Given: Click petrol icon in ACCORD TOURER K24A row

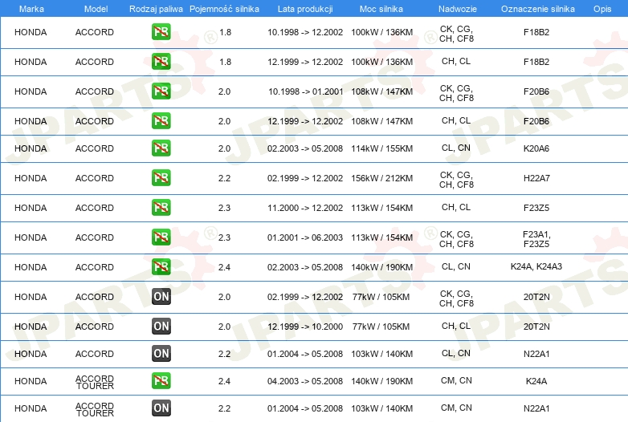Looking at the screenshot, I should pos(161,381).
